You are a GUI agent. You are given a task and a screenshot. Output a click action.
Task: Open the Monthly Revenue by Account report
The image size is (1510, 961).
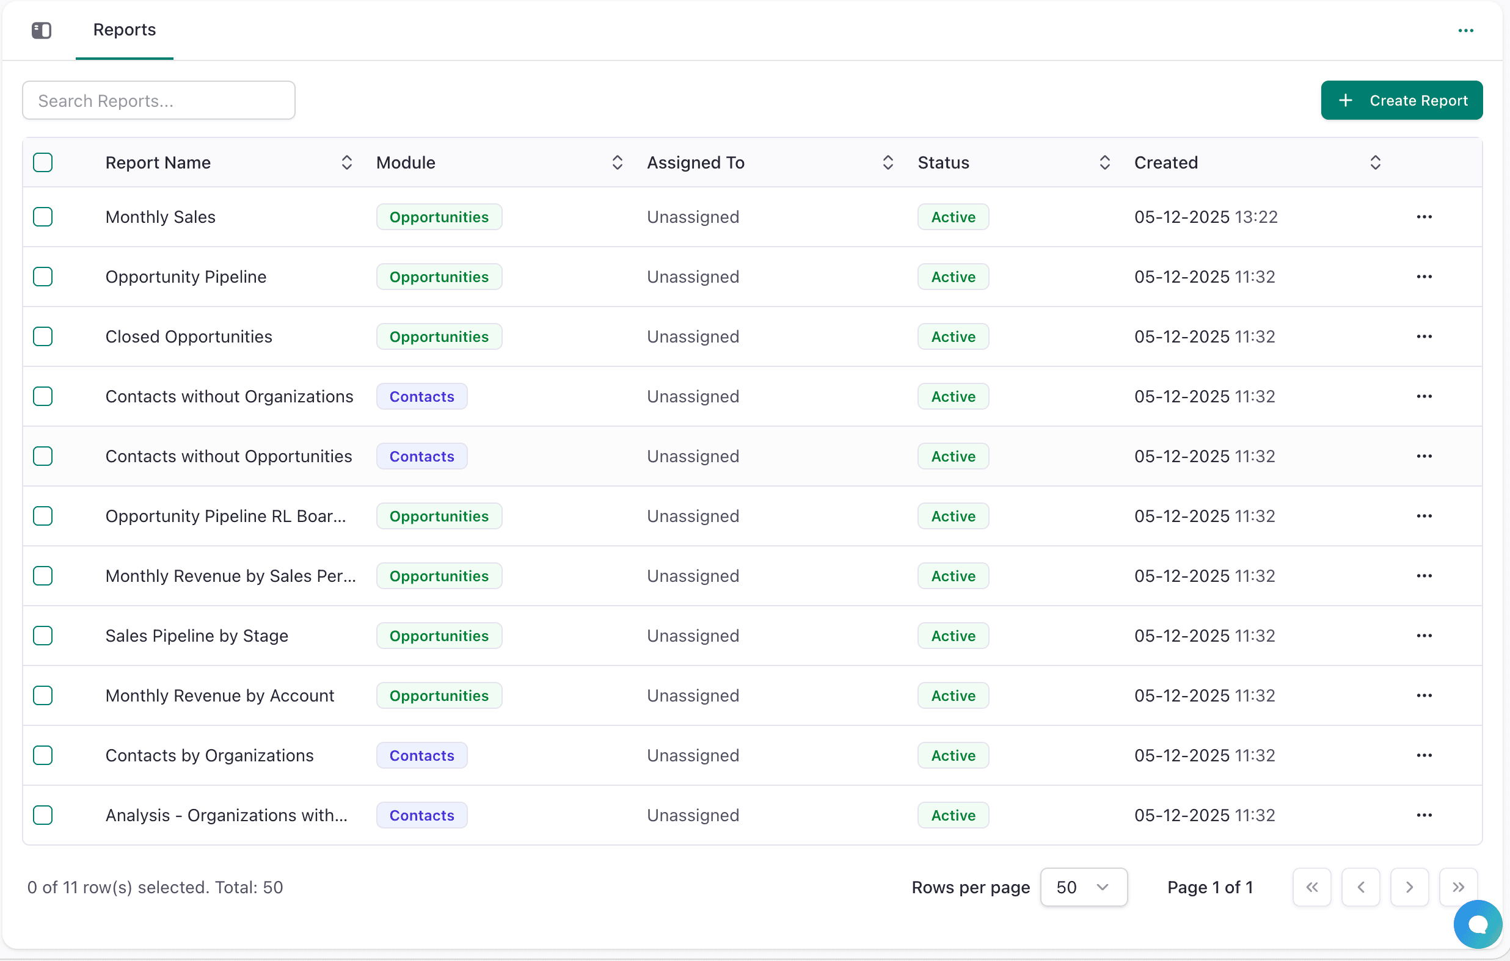[x=219, y=696]
